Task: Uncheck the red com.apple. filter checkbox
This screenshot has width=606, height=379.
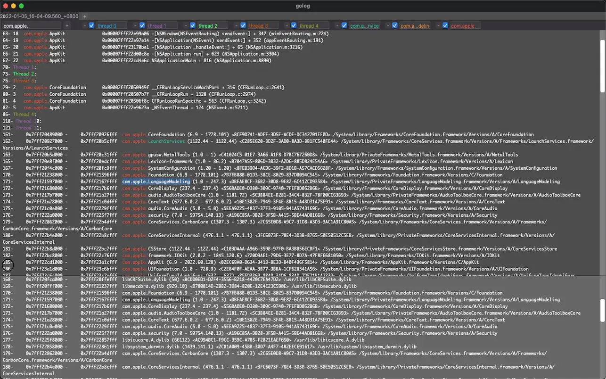Action: 445,25
